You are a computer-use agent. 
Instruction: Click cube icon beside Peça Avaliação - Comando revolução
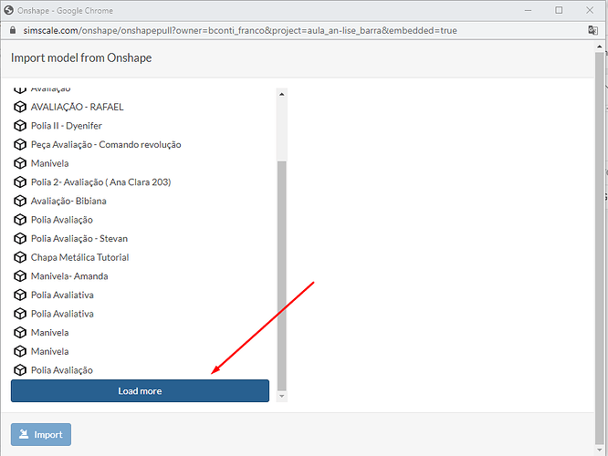20,144
